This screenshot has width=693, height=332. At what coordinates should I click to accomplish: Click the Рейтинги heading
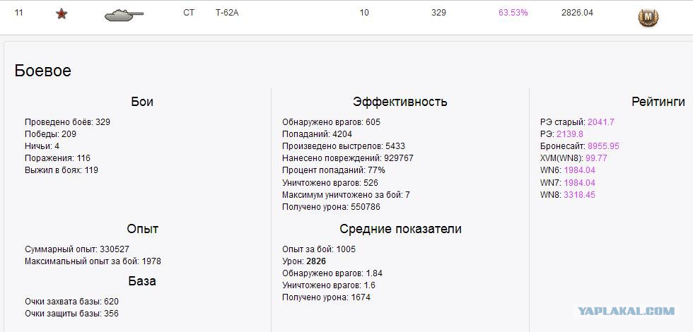pyautogui.click(x=658, y=102)
